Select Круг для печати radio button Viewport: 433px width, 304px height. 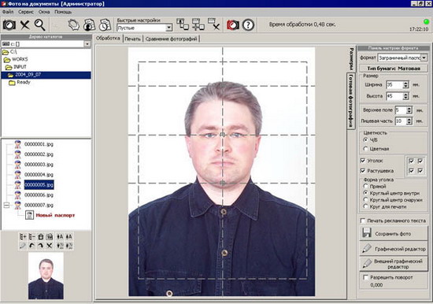coord(365,206)
